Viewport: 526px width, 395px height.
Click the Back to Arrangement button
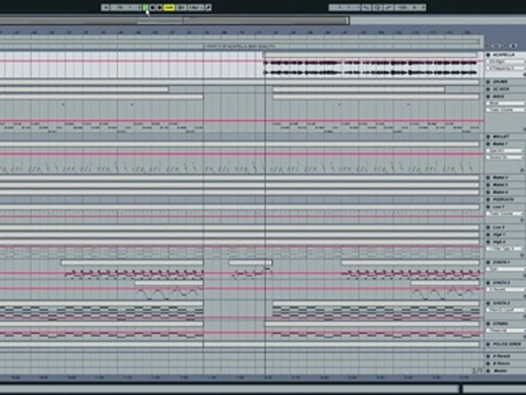(181, 7)
